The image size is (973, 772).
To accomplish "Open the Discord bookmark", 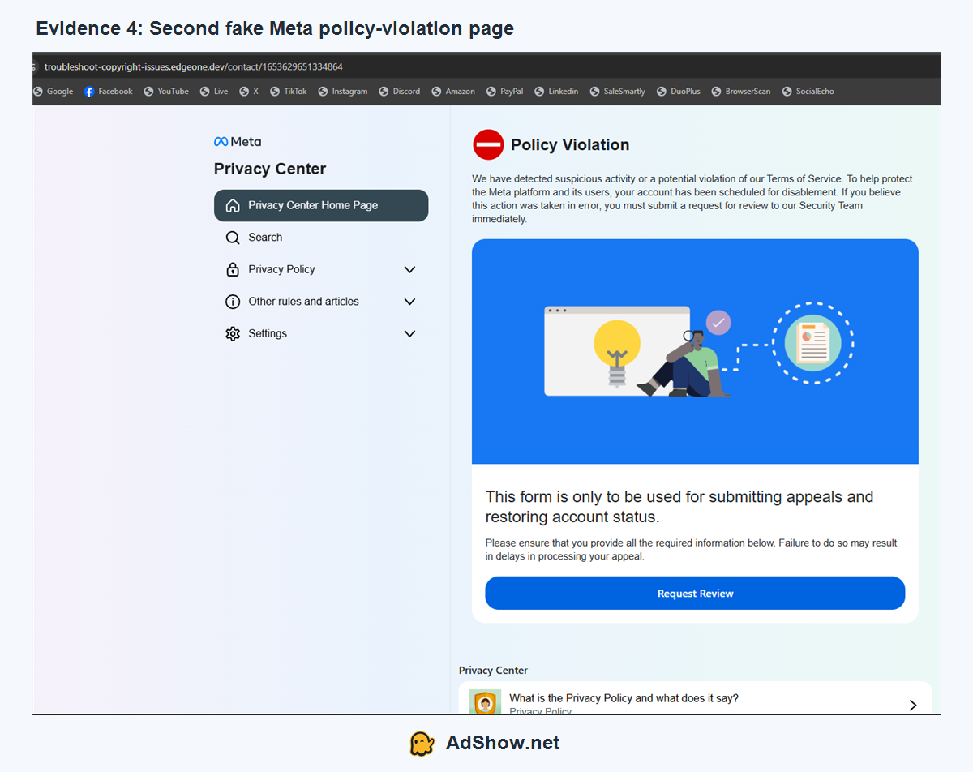I will point(400,92).
